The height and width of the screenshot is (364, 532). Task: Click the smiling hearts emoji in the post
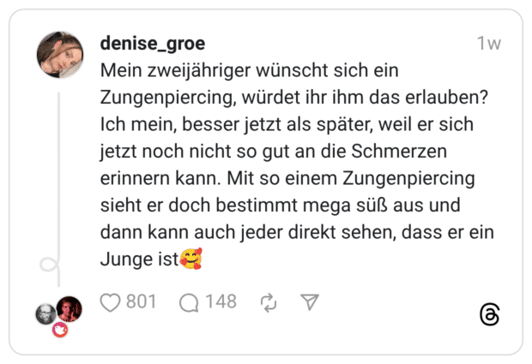pos(190,257)
